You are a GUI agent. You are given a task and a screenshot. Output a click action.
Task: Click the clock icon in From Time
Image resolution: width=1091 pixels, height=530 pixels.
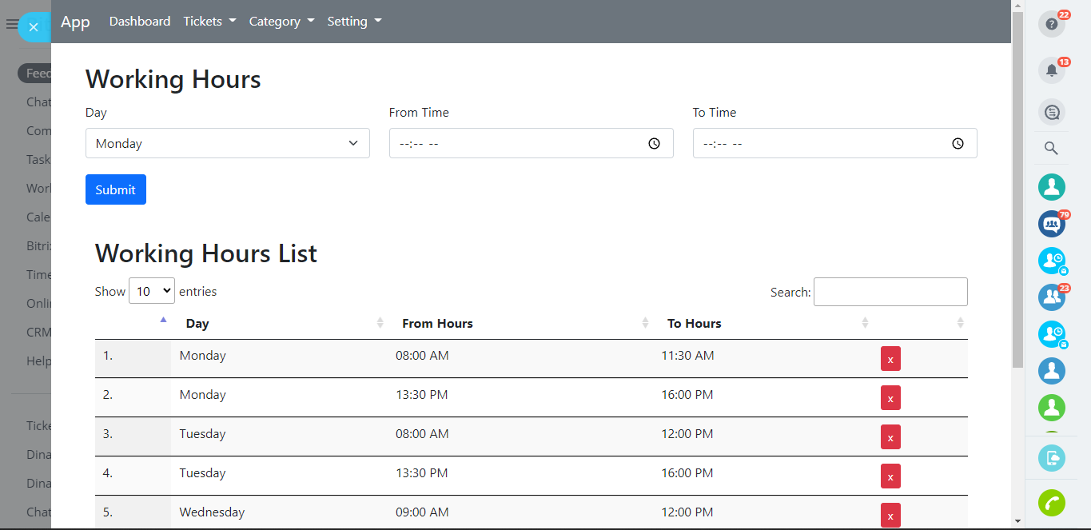654,144
